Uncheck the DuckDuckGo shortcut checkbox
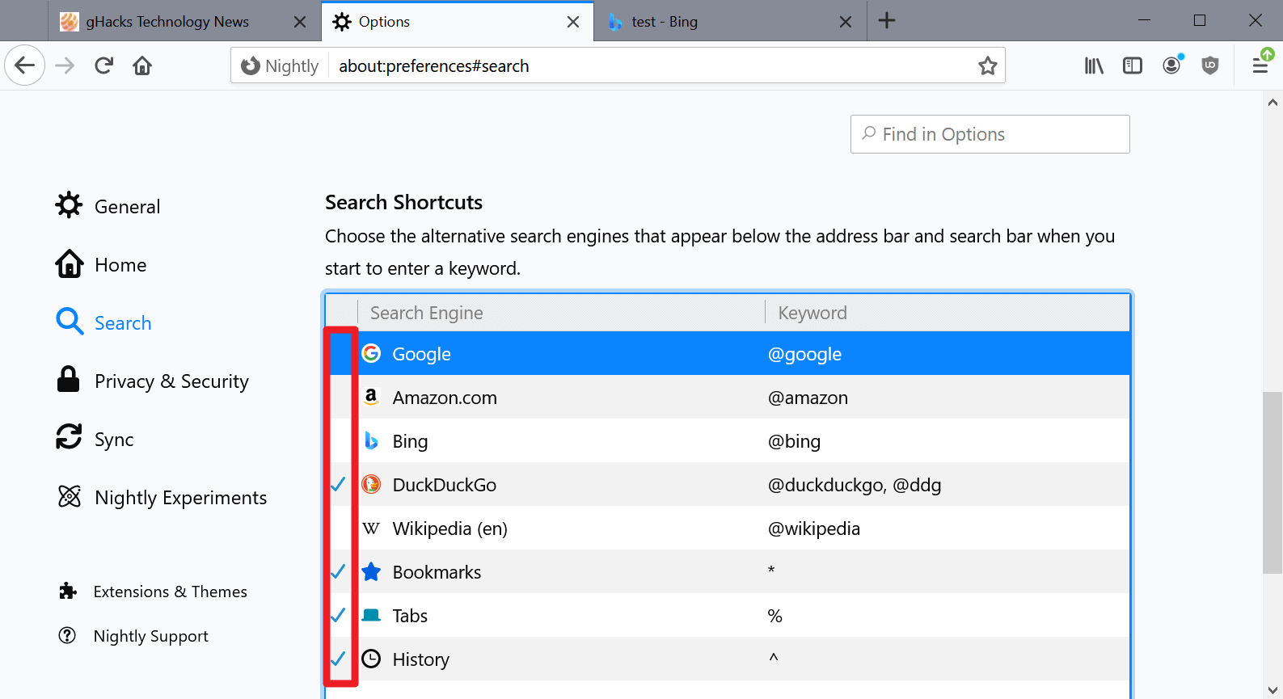This screenshot has height=699, width=1283. coord(339,484)
